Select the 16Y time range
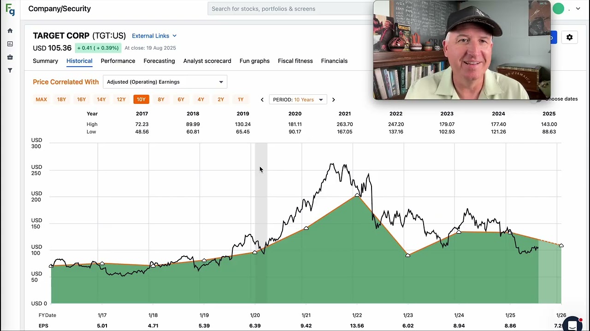The height and width of the screenshot is (331, 590). coord(81,99)
